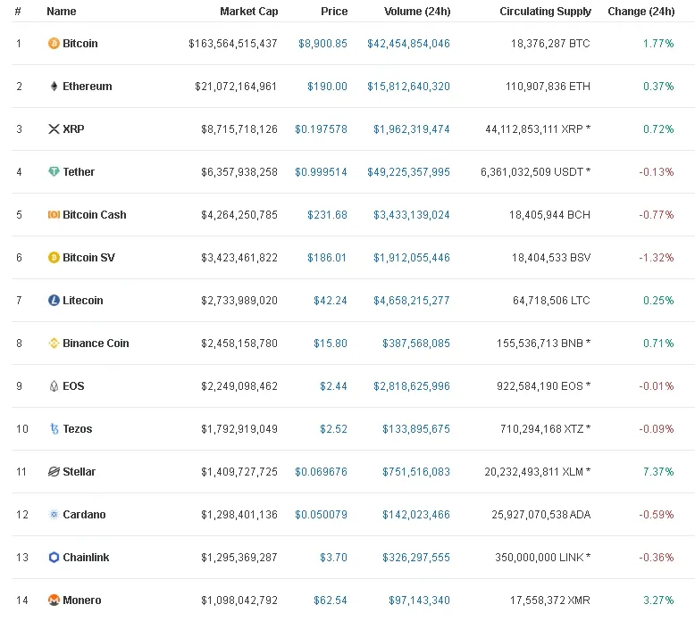Image resolution: width=695 pixels, height=621 pixels.
Task: Click the Binance Coin icon
Action: click(x=54, y=344)
